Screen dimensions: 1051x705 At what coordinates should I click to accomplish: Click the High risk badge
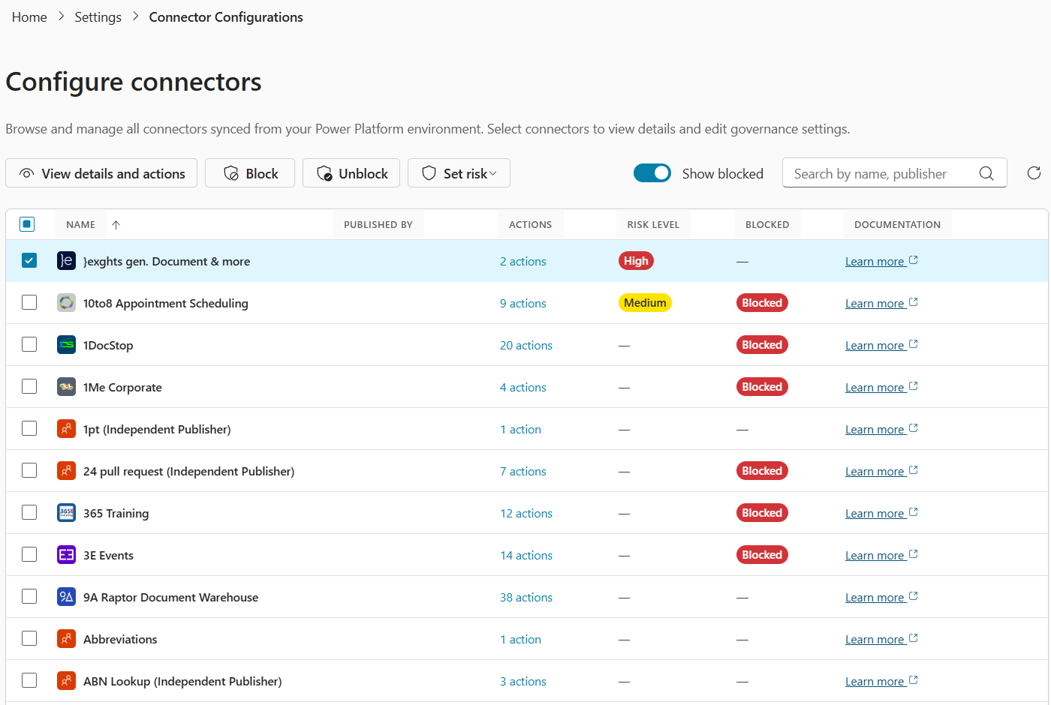point(636,260)
